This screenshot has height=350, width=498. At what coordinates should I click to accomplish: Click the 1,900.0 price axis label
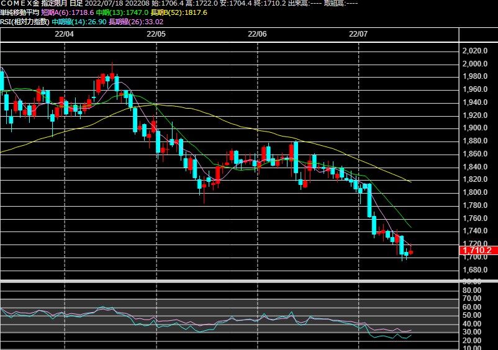(475, 128)
